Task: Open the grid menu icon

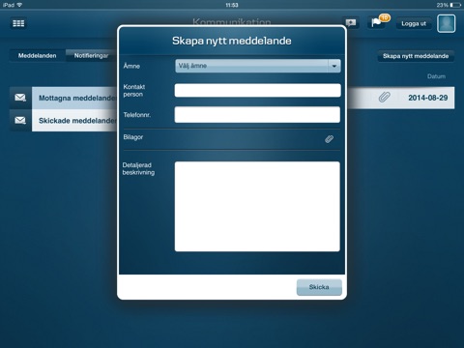Action: (18, 23)
